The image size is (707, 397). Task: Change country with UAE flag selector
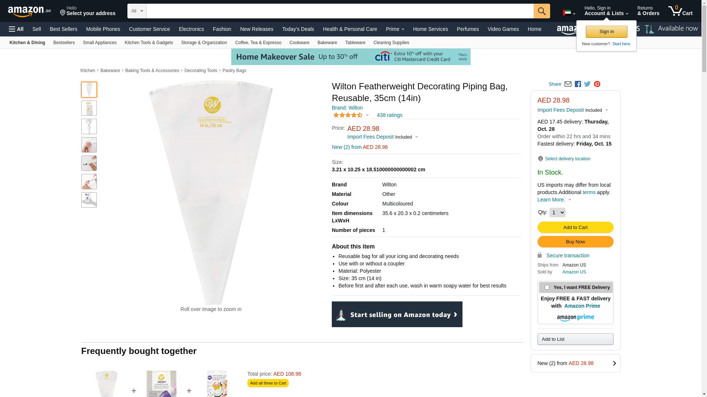[x=569, y=13]
